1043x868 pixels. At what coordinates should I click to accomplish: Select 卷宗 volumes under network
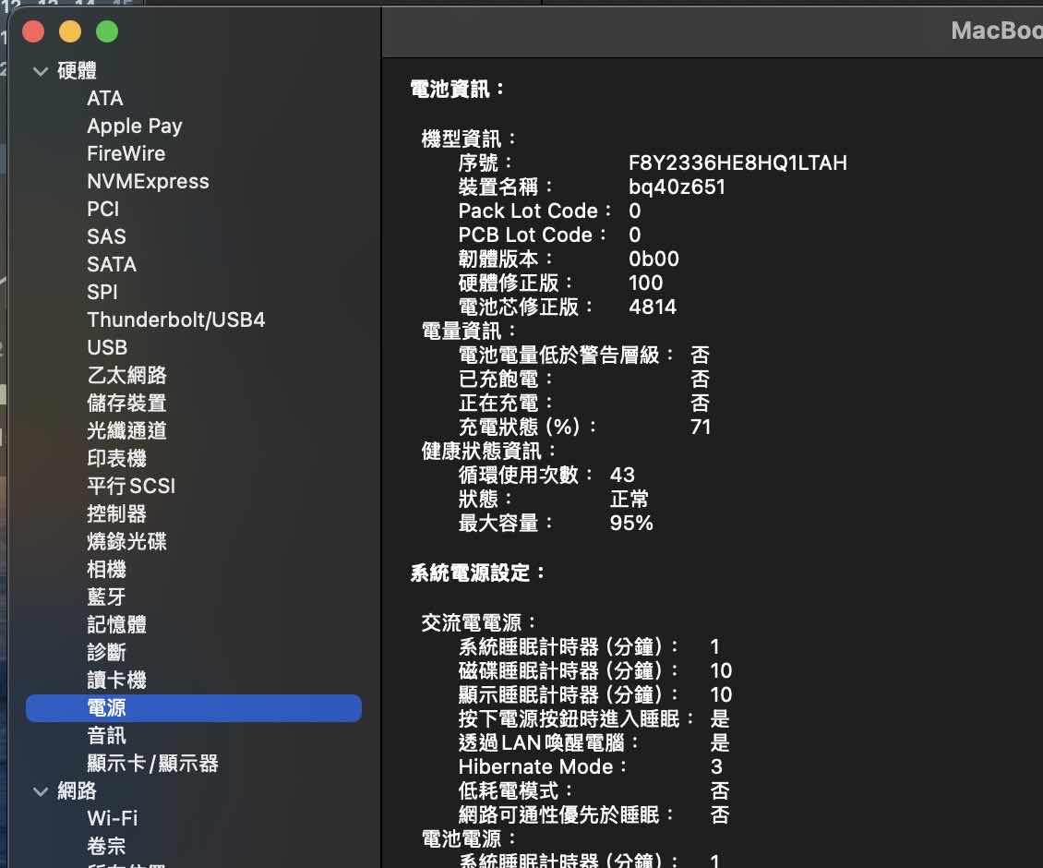click(x=106, y=846)
